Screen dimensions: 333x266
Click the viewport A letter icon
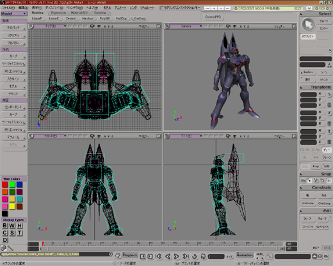pyautogui.click(x=31, y=26)
